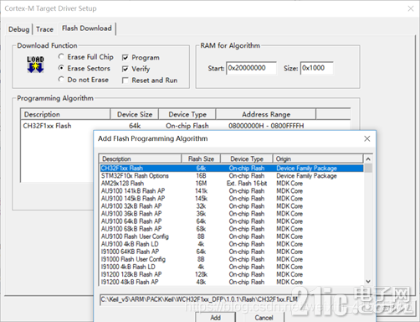The image size is (420, 322).
Task: Close the Add Flash Programming Algorithm dialog
Action: click(367, 138)
